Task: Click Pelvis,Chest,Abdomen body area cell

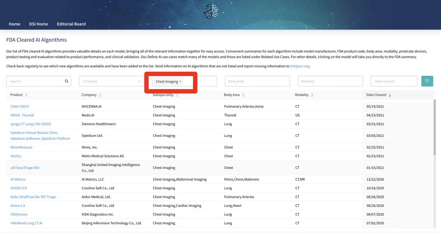Action: click(241, 179)
